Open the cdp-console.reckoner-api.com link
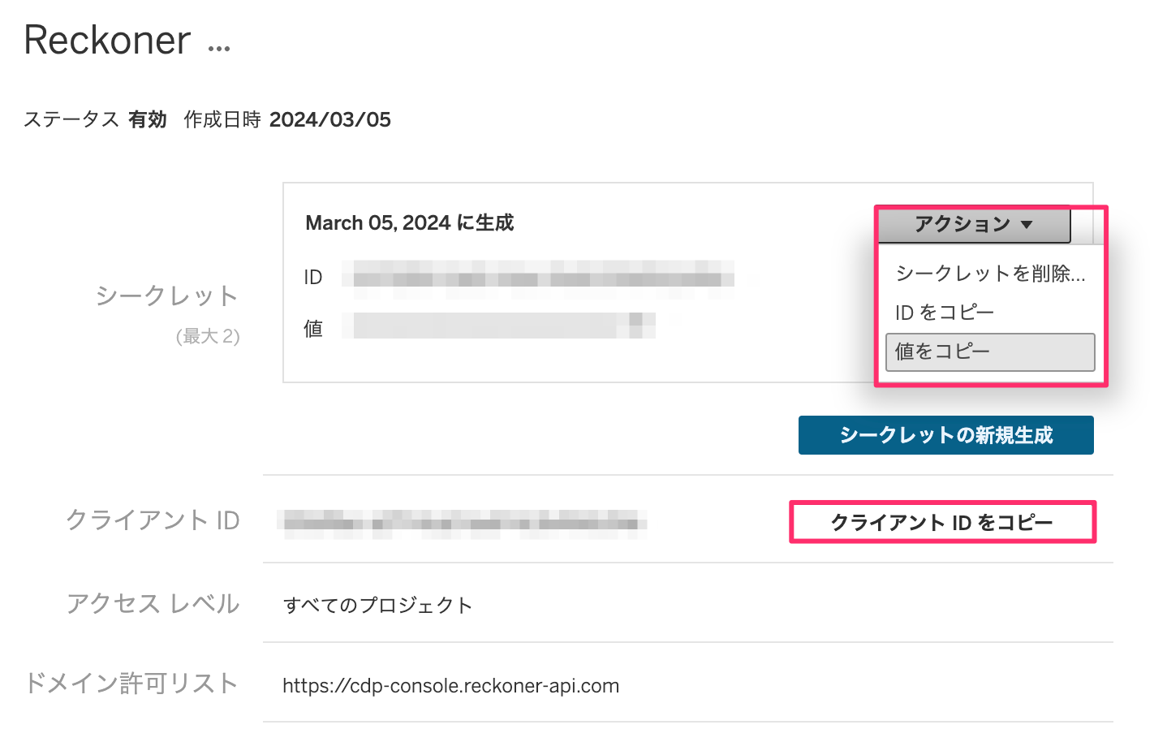Screen dimensions: 1167x755 [x=451, y=684]
